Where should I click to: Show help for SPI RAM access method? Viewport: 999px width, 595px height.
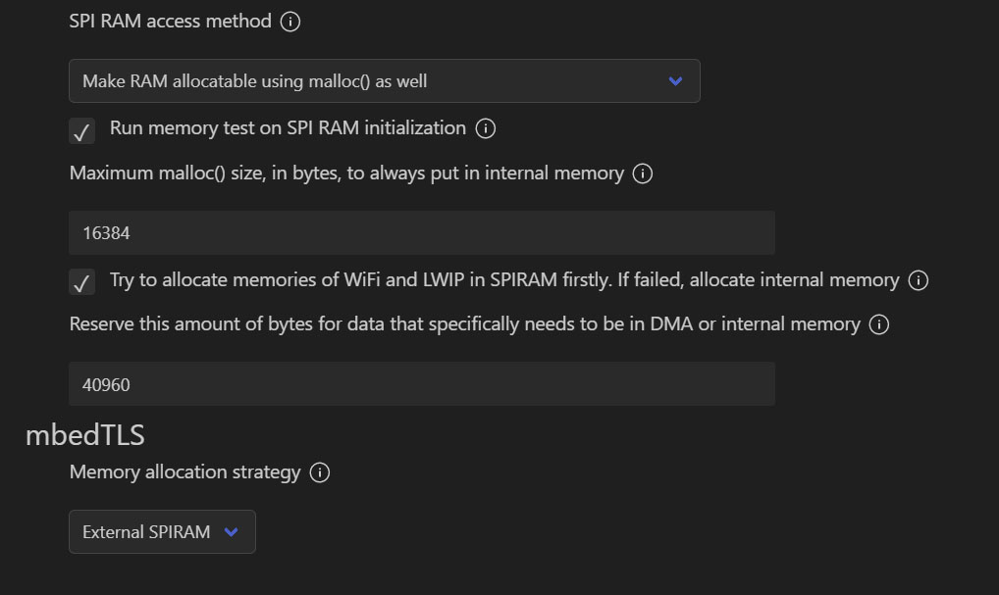(x=289, y=21)
